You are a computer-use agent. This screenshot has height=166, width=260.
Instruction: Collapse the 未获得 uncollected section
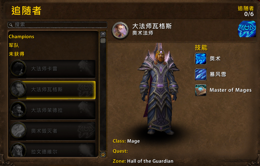[16, 54]
